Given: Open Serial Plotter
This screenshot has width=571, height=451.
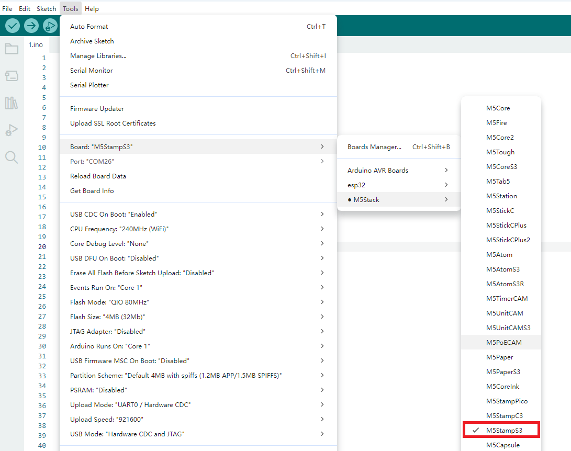Looking at the screenshot, I should (198, 85).
